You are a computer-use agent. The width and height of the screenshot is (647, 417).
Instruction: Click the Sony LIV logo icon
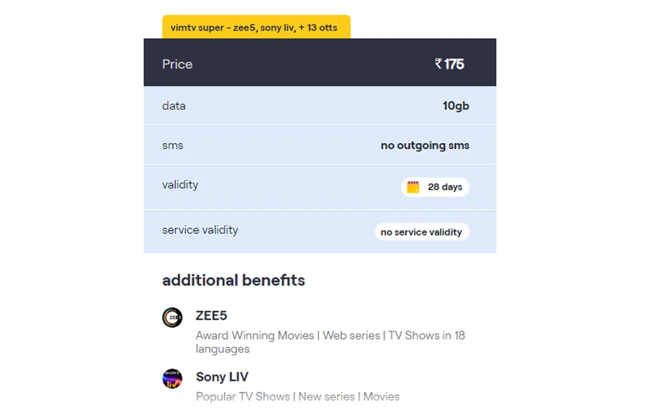coord(173,379)
